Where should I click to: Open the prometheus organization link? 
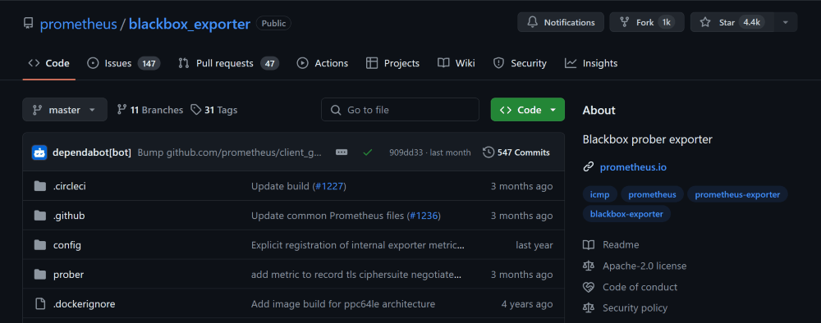coord(79,24)
